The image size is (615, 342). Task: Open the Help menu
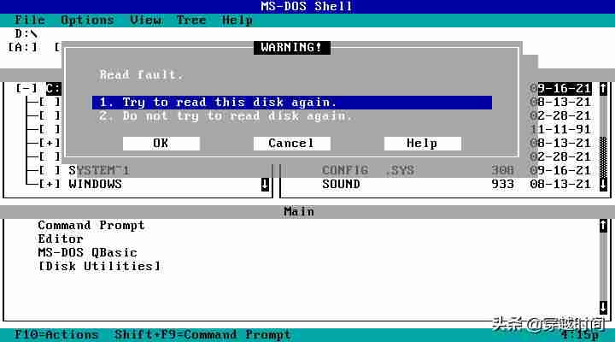(237, 20)
